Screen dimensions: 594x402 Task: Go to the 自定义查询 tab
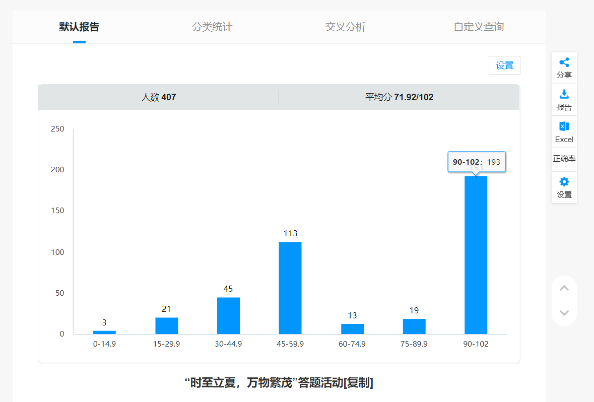point(479,27)
